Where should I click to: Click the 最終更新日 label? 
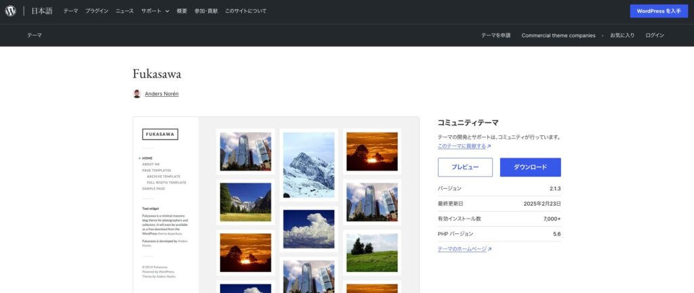[450, 204]
